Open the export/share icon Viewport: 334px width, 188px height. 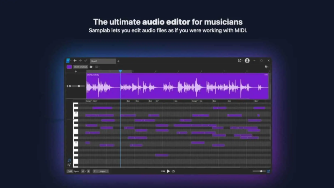240,61
